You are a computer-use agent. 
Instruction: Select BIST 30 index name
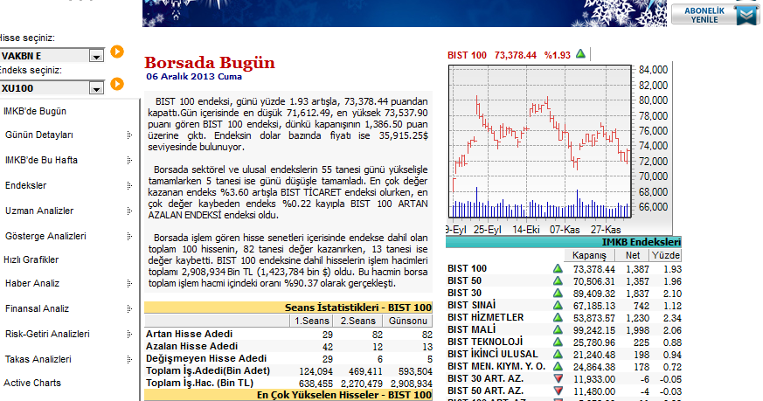click(465, 293)
